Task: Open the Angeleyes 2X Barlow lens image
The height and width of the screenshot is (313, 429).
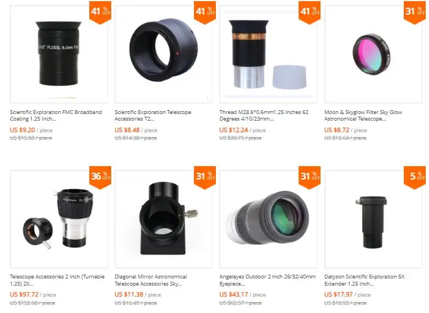Action: 59,219
